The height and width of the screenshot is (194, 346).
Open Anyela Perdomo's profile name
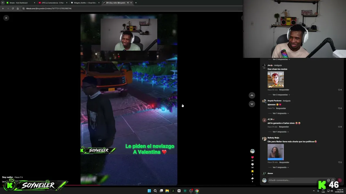(274, 101)
